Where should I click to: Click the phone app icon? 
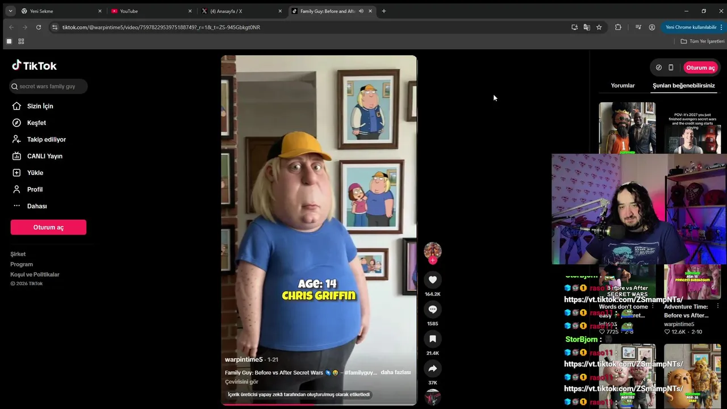(x=671, y=68)
